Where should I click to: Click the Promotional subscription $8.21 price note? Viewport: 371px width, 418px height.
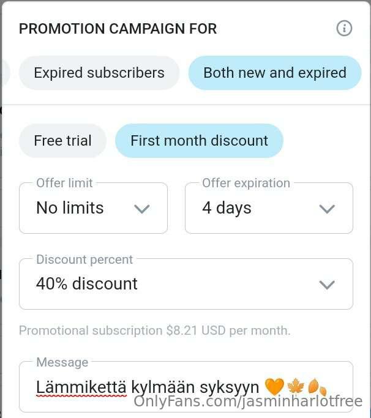[155, 330]
